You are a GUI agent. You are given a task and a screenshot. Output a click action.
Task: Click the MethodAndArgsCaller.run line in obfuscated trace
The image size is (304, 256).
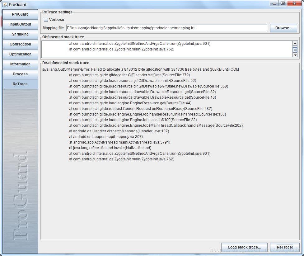point(140,44)
